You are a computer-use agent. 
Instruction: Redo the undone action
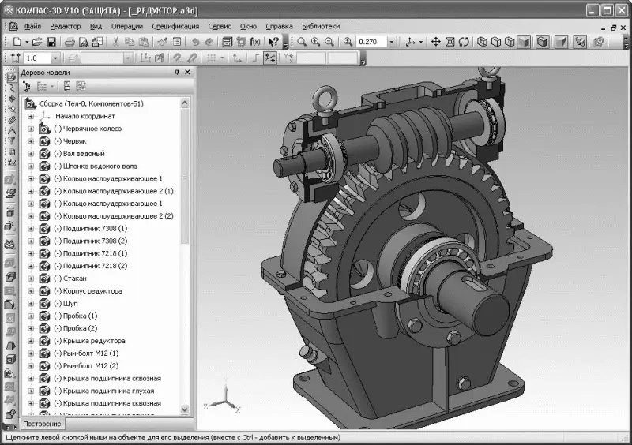click(209, 42)
